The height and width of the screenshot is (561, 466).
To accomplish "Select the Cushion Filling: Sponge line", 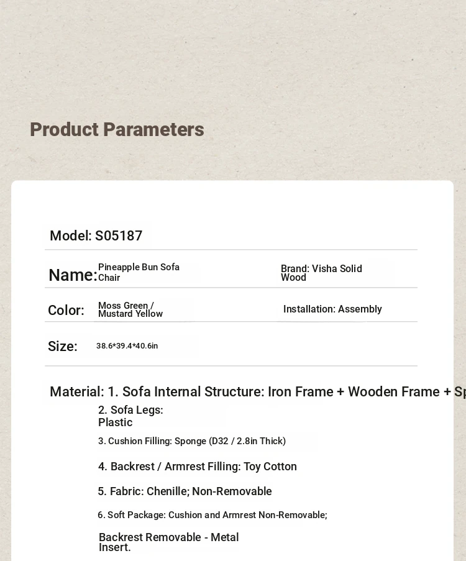I will pyautogui.click(x=192, y=441).
